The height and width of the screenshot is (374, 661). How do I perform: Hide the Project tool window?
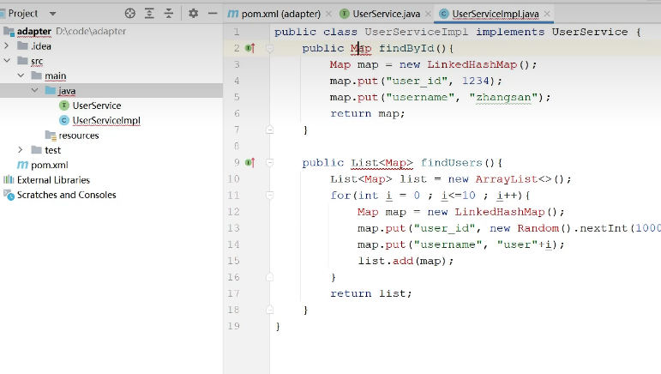point(211,14)
